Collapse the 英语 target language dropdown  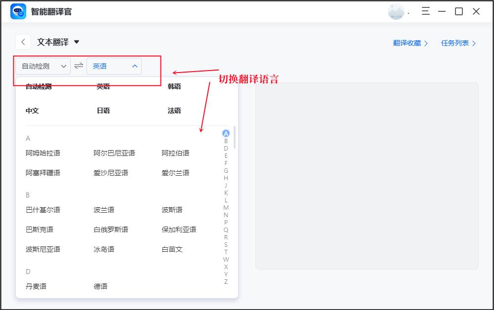114,66
